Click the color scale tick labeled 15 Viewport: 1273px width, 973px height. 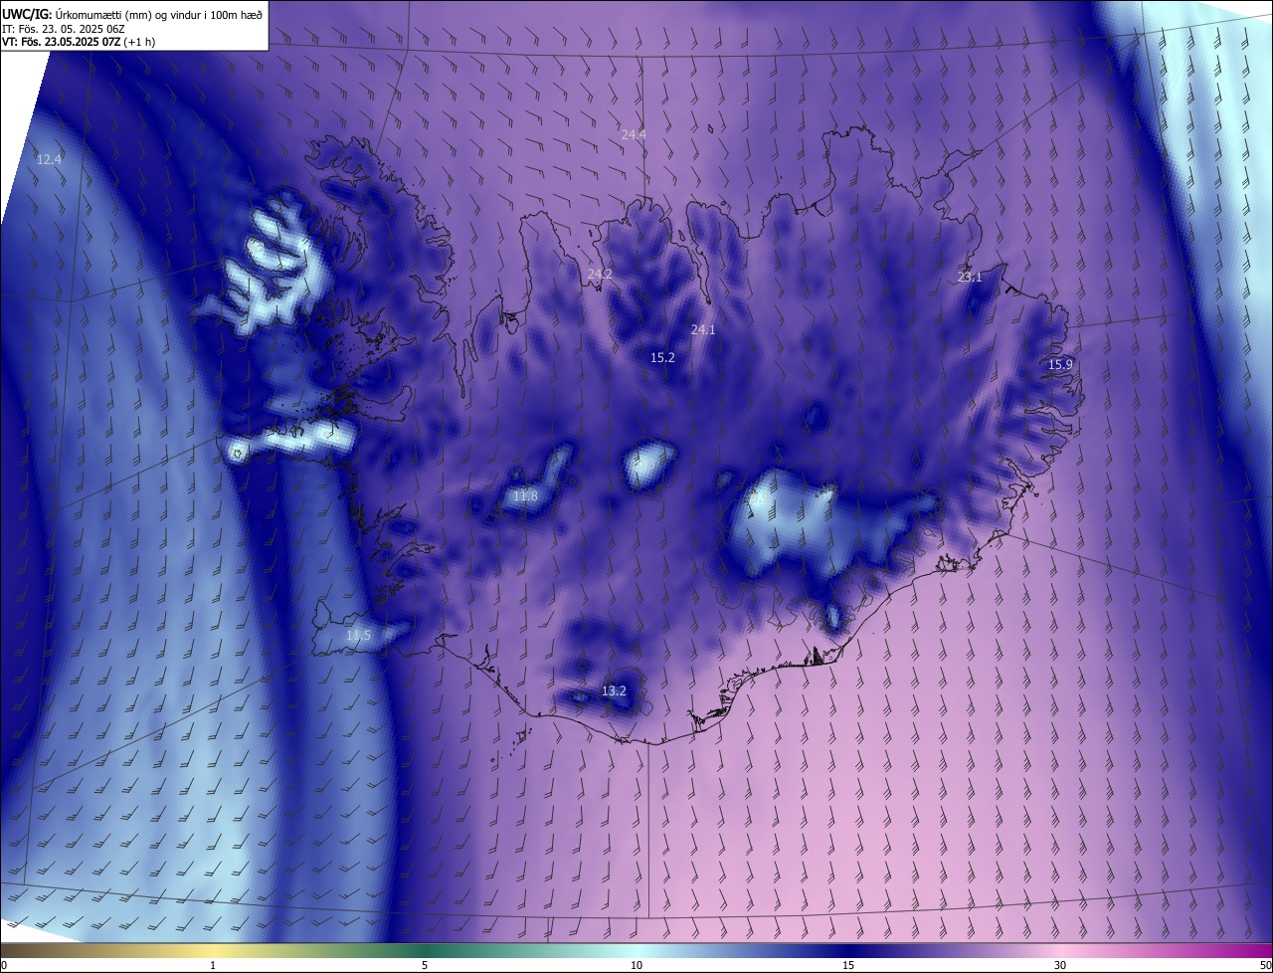[x=848, y=965]
